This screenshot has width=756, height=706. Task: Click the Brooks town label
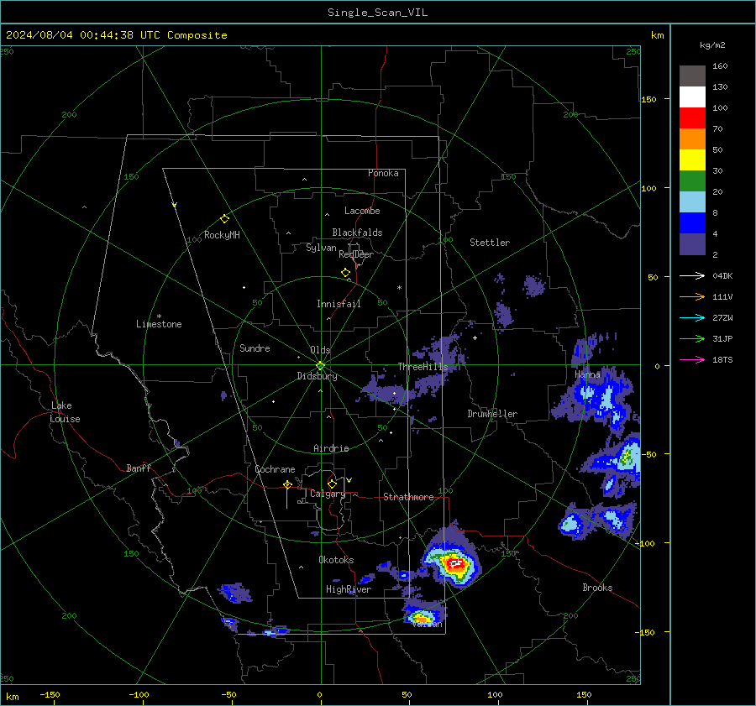[x=597, y=588]
